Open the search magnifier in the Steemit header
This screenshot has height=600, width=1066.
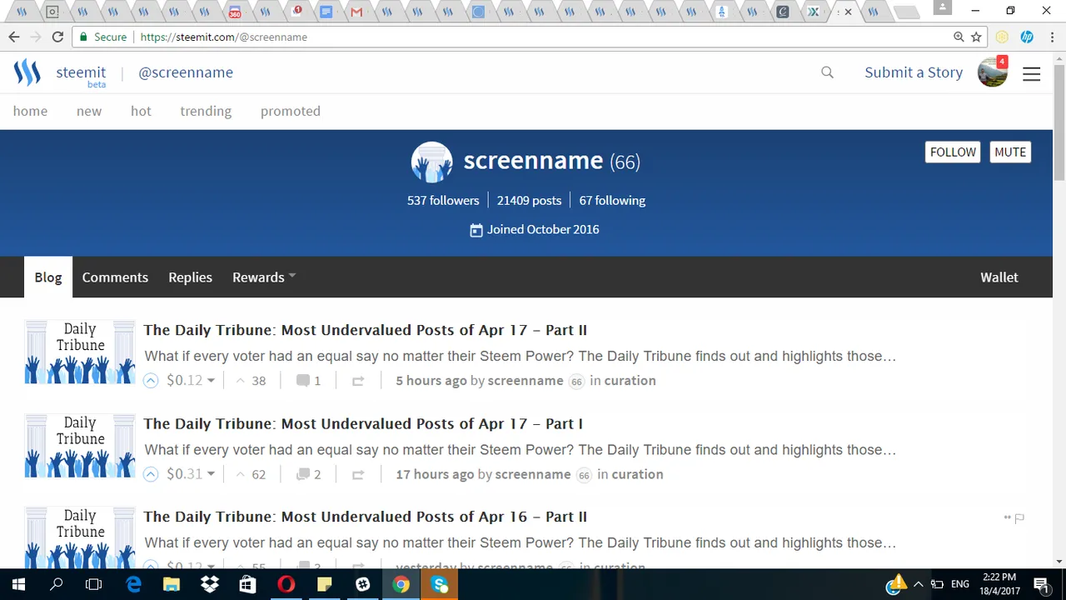coord(827,72)
